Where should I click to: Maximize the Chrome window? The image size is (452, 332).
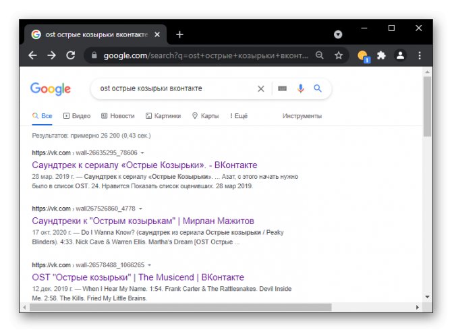(391, 28)
